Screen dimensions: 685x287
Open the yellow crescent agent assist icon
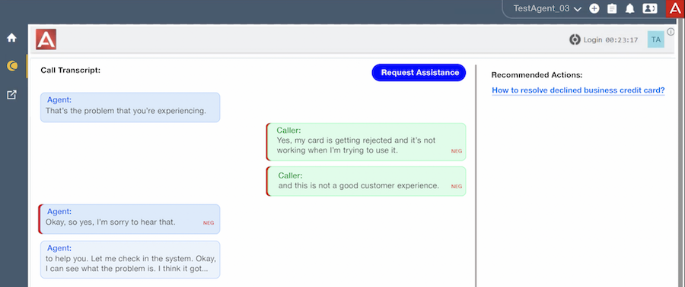11,66
